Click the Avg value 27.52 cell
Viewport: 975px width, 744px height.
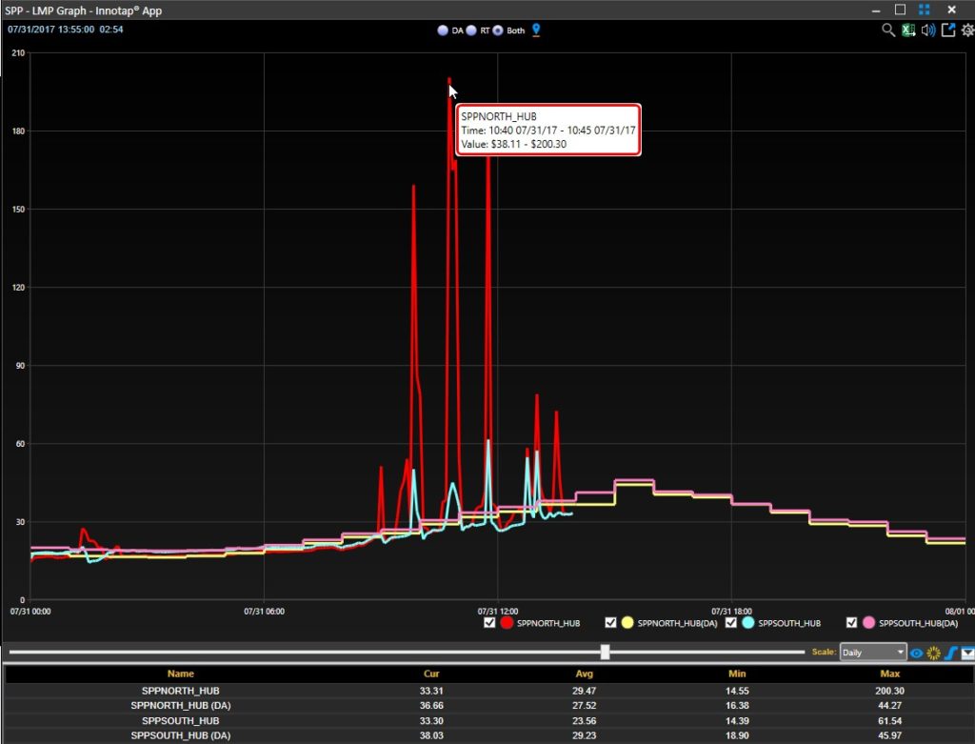[x=584, y=706]
